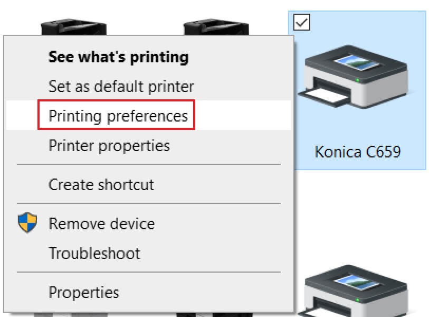Select the partially hidden printer above the menu's left side
This screenshot has width=429, height=317.
click(x=74, y=27)
